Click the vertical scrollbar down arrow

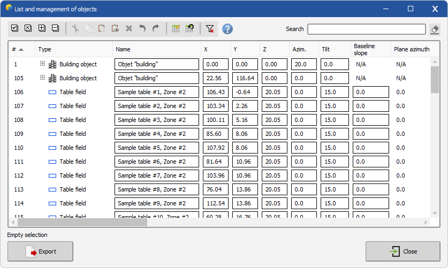pos(435,213)
